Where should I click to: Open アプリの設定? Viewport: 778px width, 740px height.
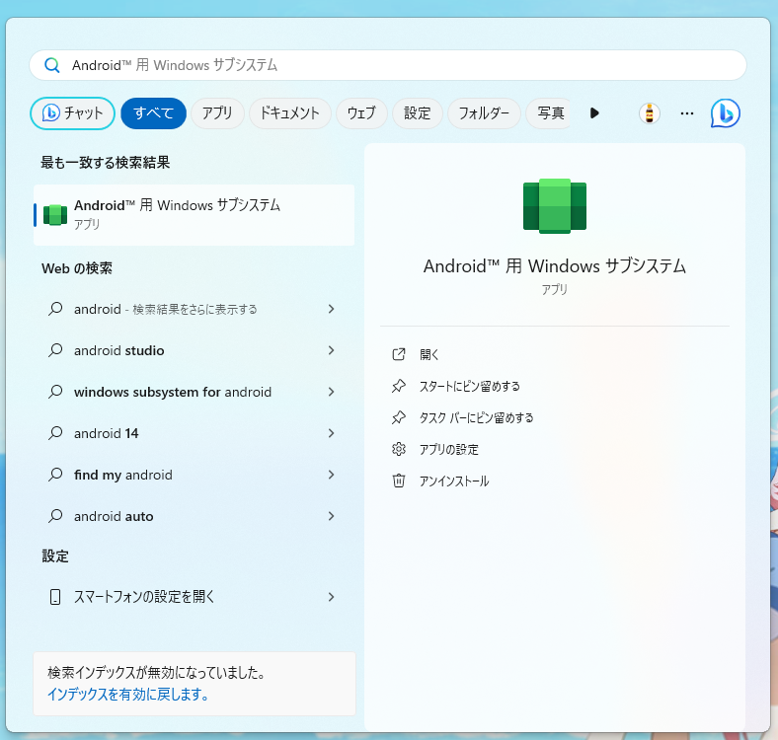[x=449, y=449]
